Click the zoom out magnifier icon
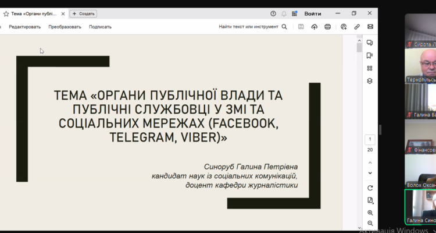This screenshot has height=233, width=436. [x=370, y=223]
